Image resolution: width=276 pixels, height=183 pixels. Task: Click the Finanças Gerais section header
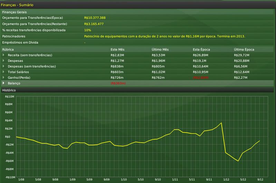15,12
